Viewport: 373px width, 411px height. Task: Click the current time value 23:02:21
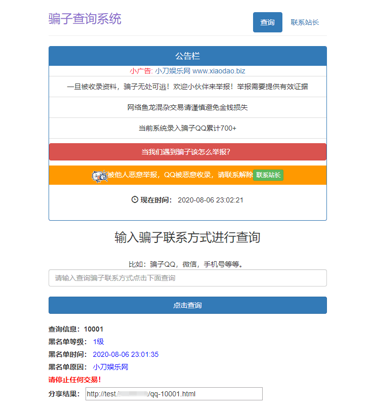pyautogui.click(x=211, y=200)
